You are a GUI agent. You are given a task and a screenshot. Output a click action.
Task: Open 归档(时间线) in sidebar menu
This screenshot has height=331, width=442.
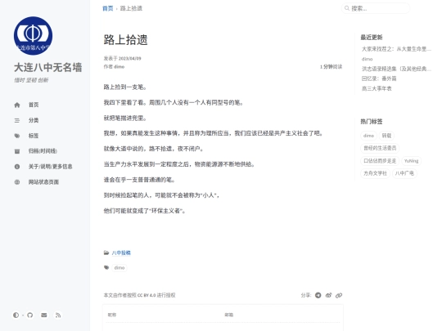pos(43,151)
